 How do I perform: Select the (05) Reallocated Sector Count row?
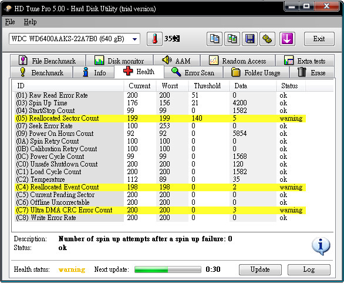[x=160, y=118]
